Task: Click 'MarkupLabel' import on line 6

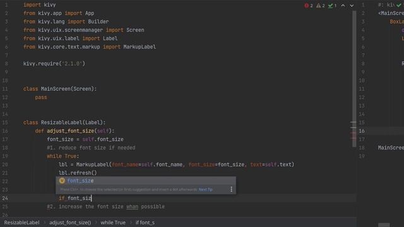Action: pos(140,47)
